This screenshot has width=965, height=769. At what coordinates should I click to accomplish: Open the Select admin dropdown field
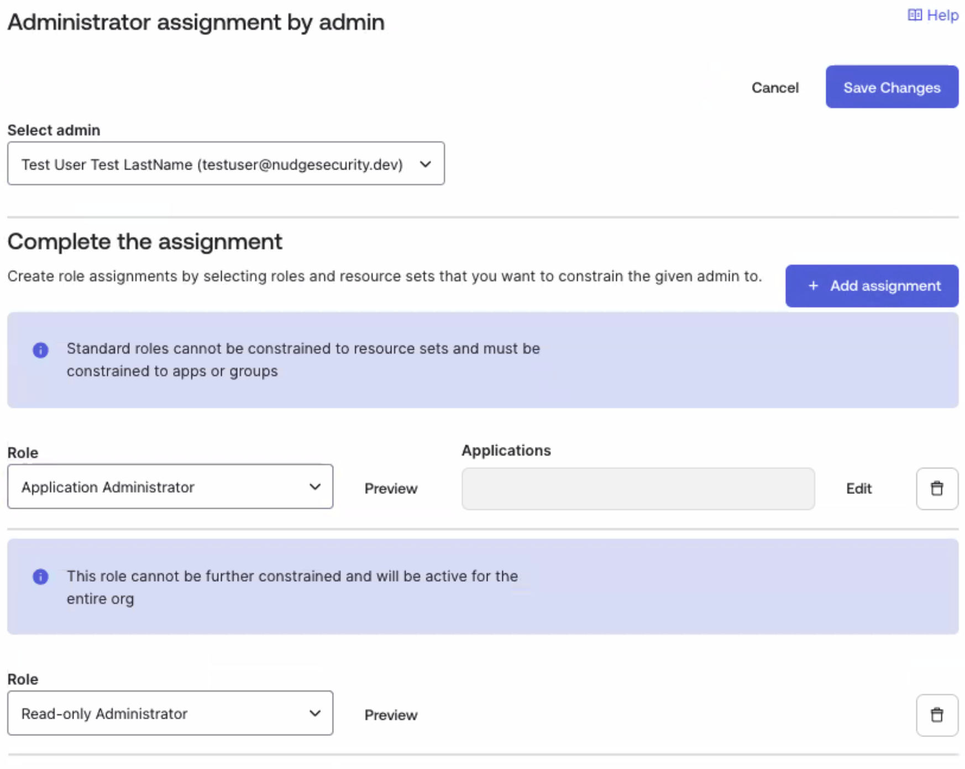[212, 164]
